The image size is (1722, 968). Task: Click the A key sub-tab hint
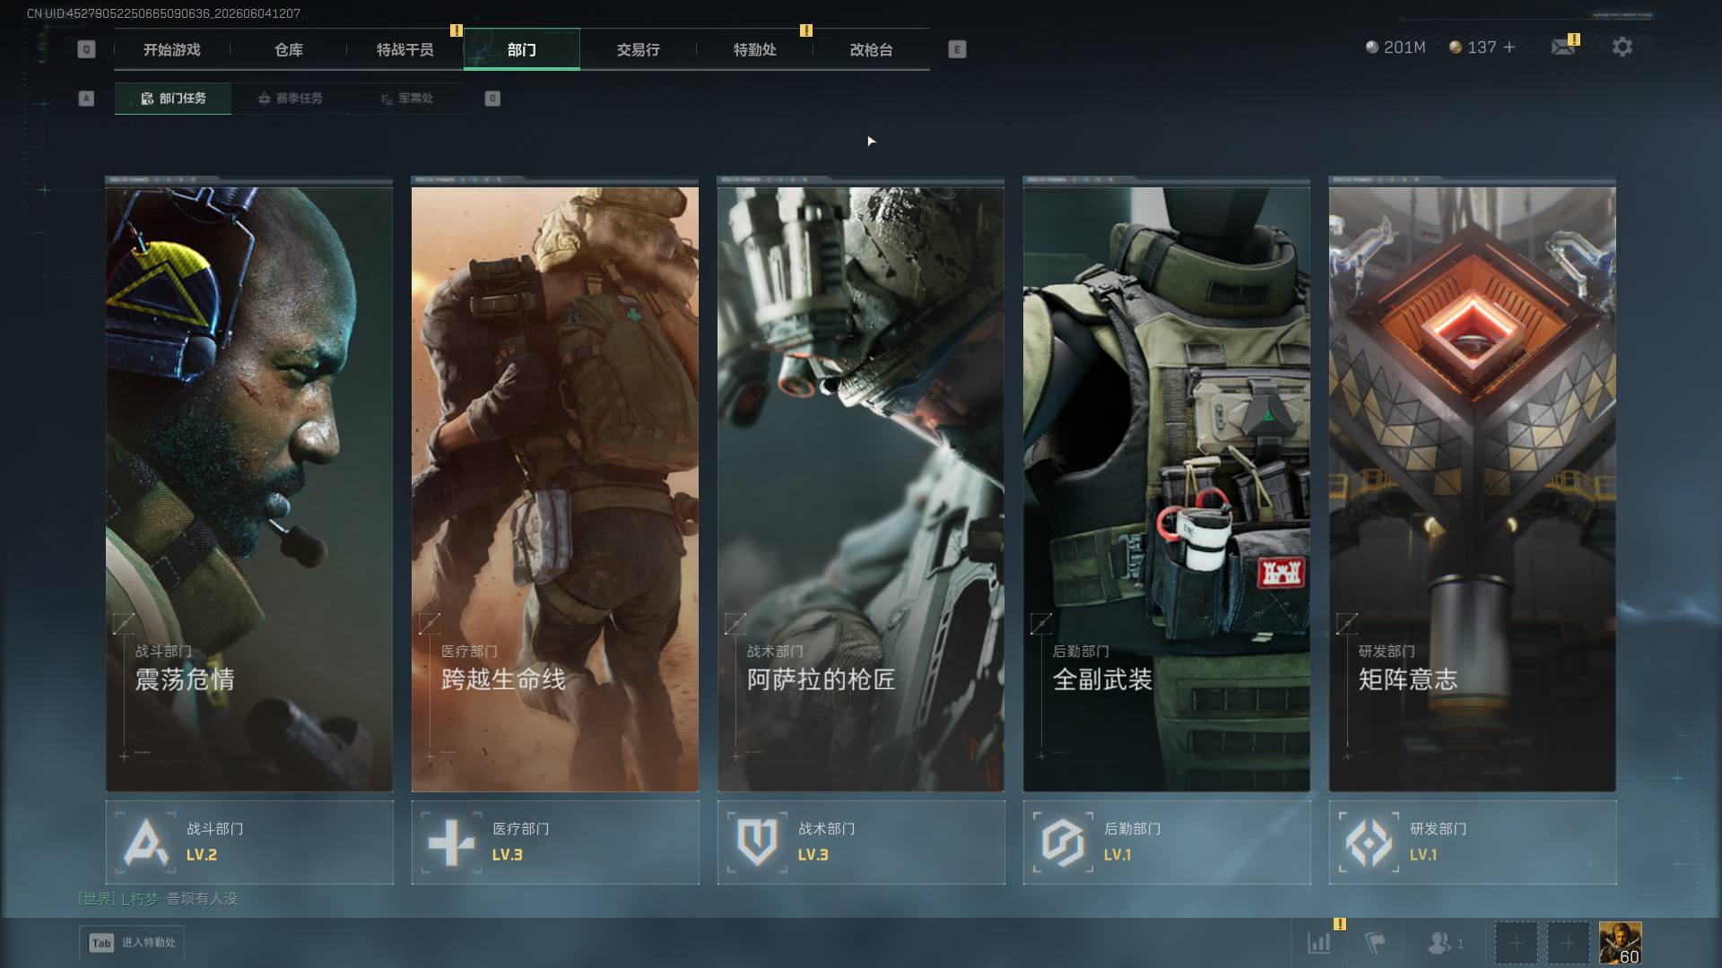click(86, 99)
